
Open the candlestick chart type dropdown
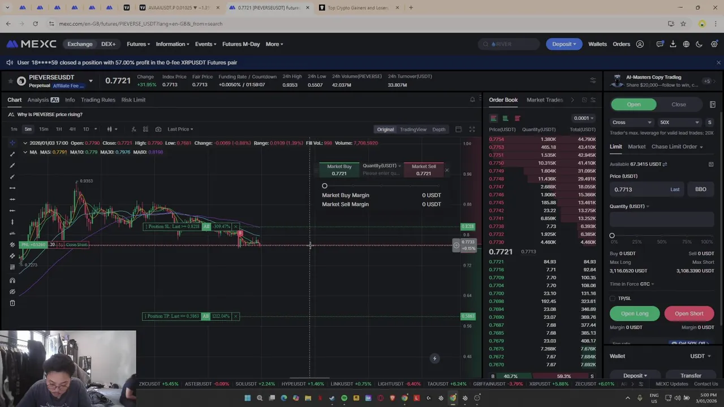[x=112, y=129]
